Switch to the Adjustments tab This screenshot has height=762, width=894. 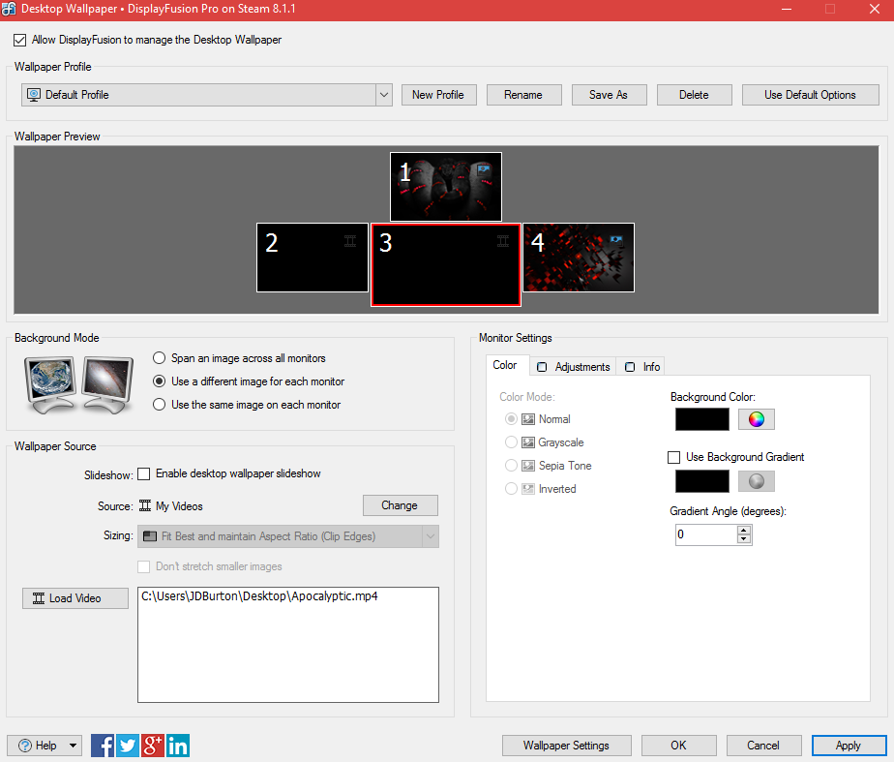point(574,367)
